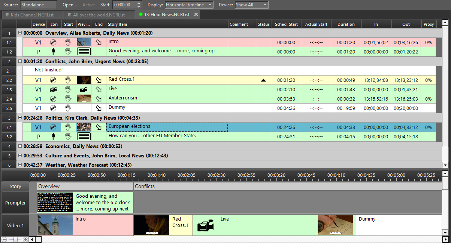Switch to All over the world.NCRList tab
Viewport: 451px width, 243px height.
(x=100, y=15)
